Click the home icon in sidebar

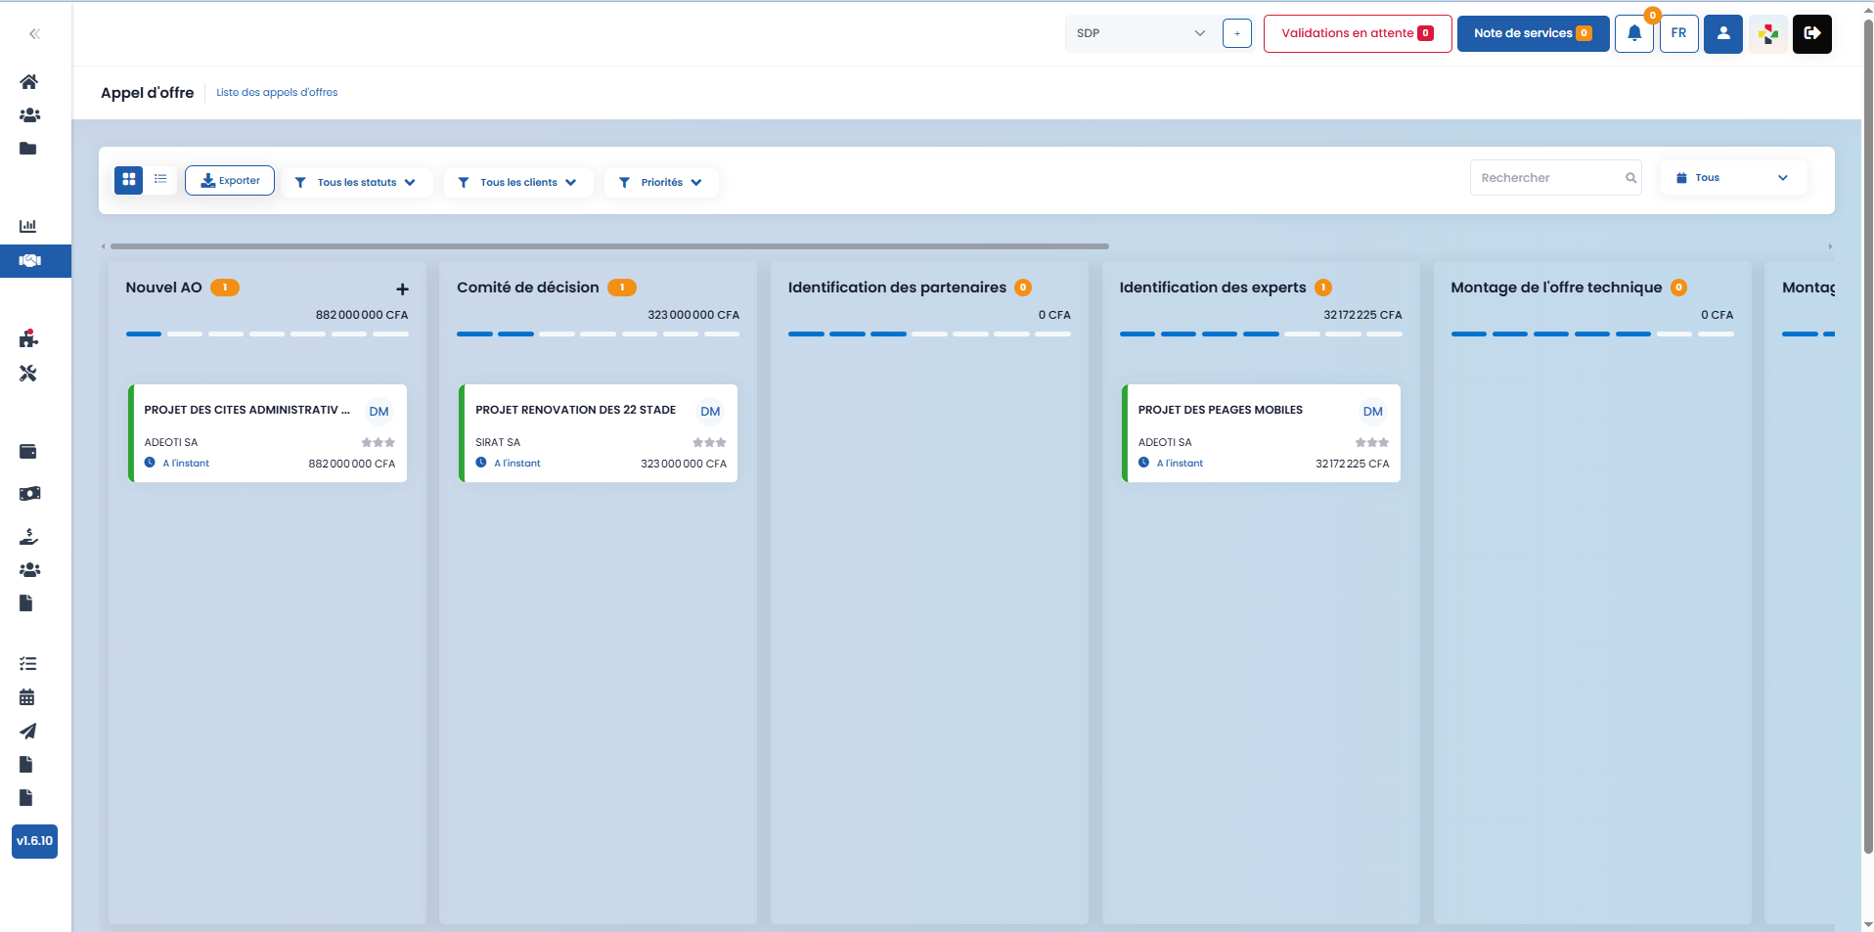click(x=28, y=82)
